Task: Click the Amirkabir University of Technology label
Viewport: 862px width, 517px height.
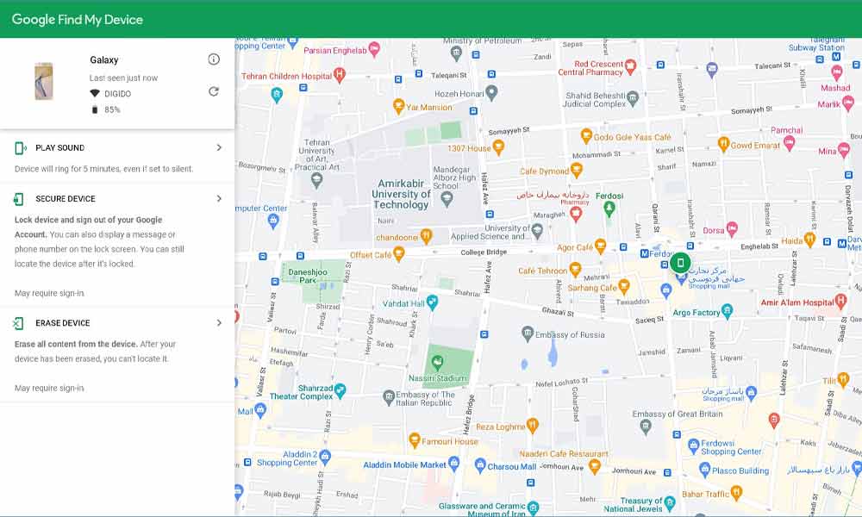Action: tap(401, 194)
